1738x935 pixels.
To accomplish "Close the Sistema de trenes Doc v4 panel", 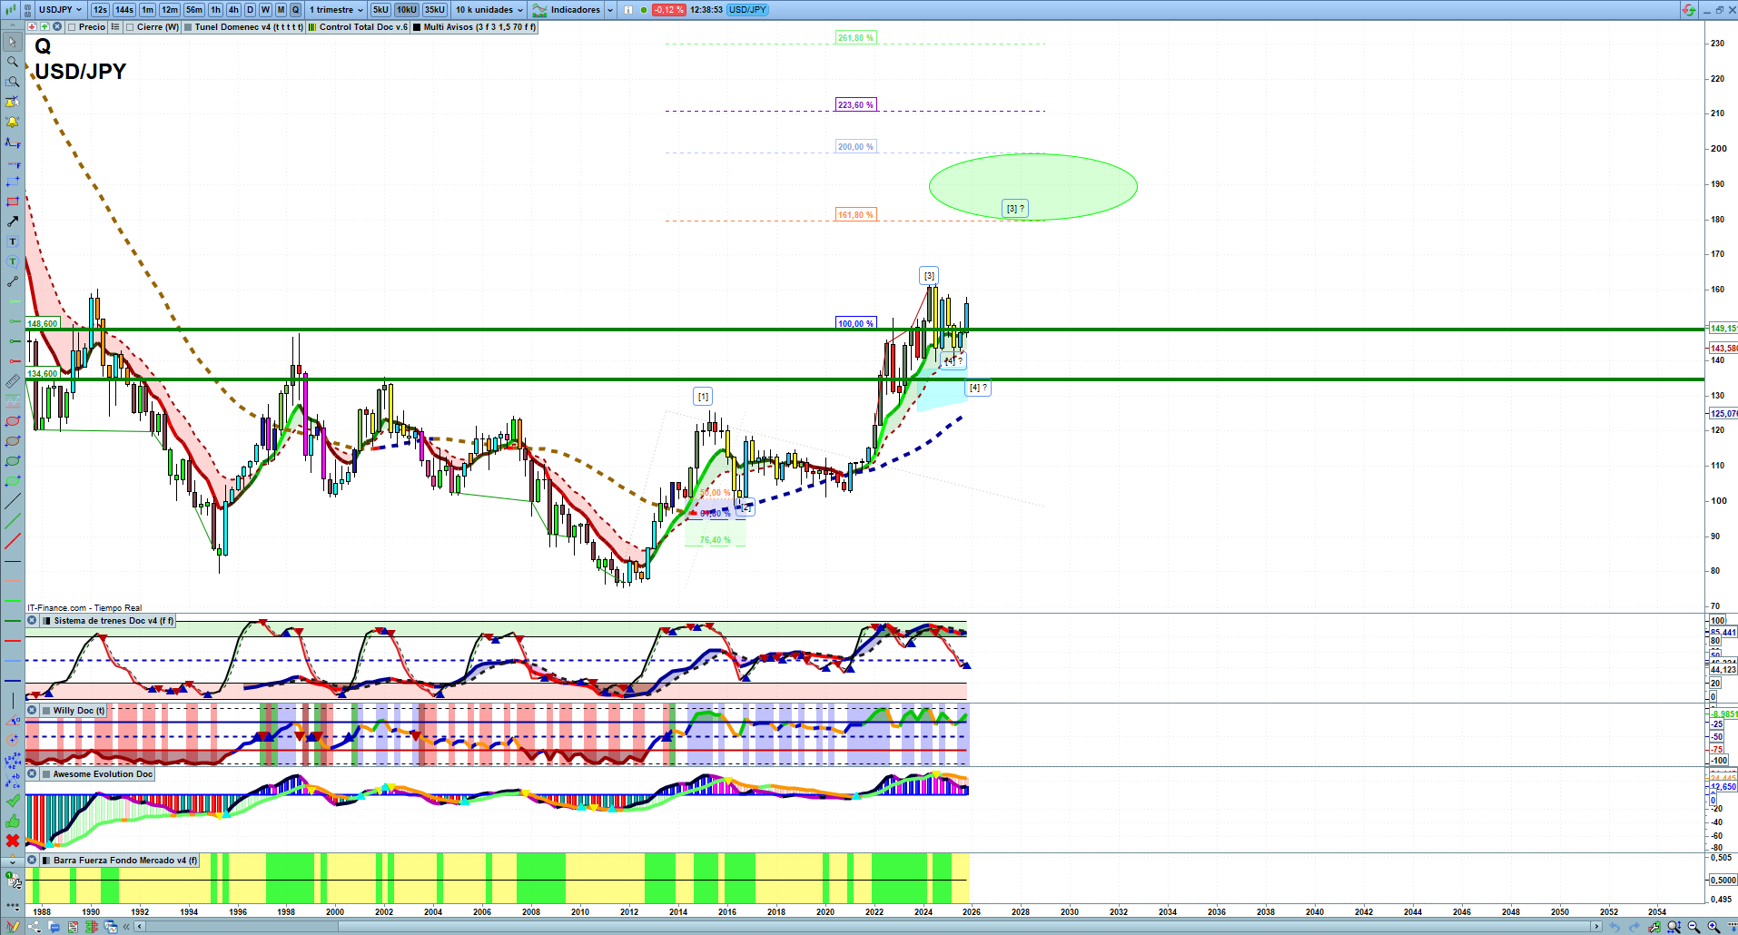I will pos(32,621).
